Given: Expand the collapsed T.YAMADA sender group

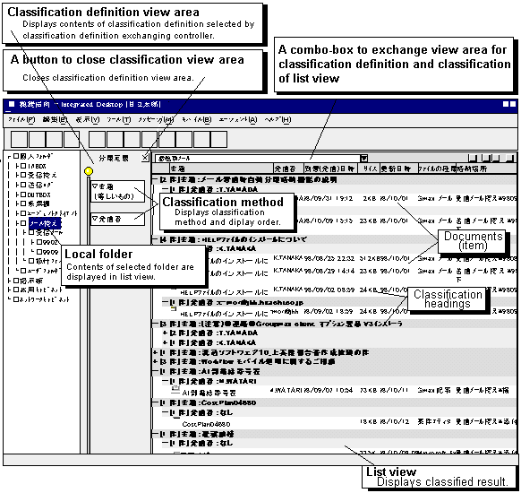Looking at the screenshot, I should 165,333.
